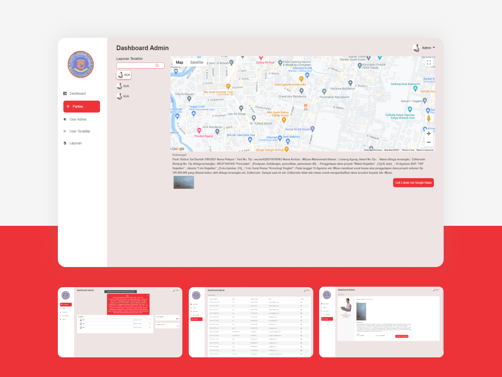Click the search magnifier icon
Viewport: 502px width, 377px height.
[x=157, y=65]
